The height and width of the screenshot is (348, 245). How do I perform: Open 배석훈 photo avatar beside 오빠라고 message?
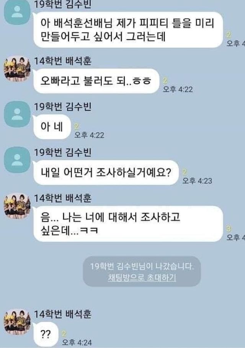tap(17, 69)
